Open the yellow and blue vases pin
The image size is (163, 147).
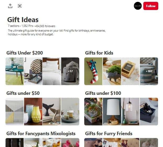point(33,111)
